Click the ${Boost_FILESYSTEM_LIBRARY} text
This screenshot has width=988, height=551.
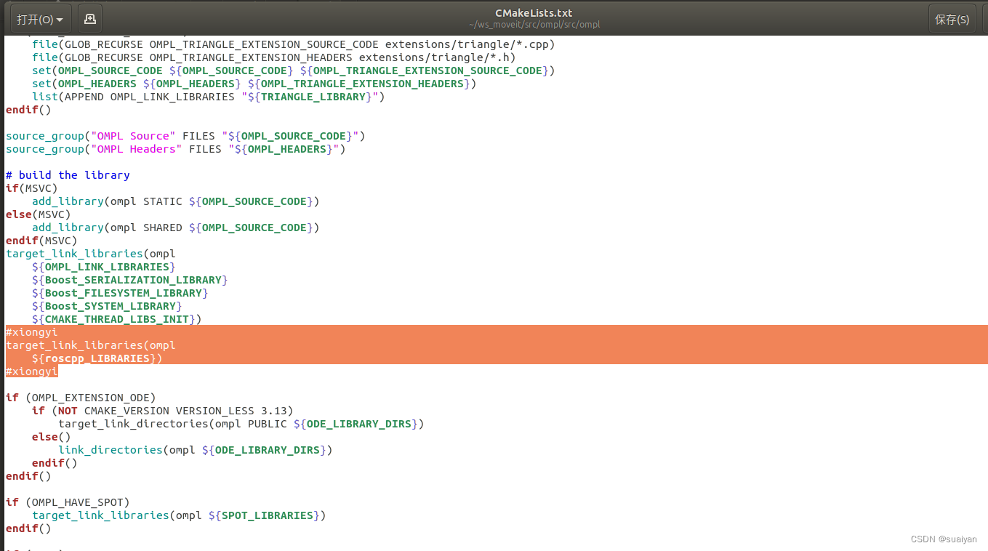pos(119,292)
